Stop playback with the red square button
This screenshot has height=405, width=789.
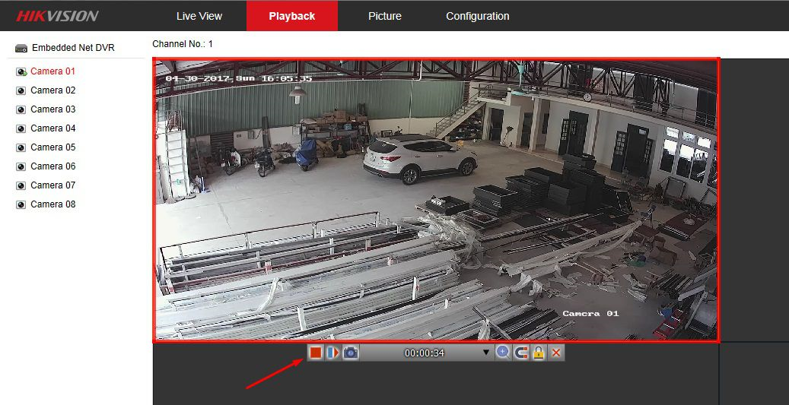[316, 353]
